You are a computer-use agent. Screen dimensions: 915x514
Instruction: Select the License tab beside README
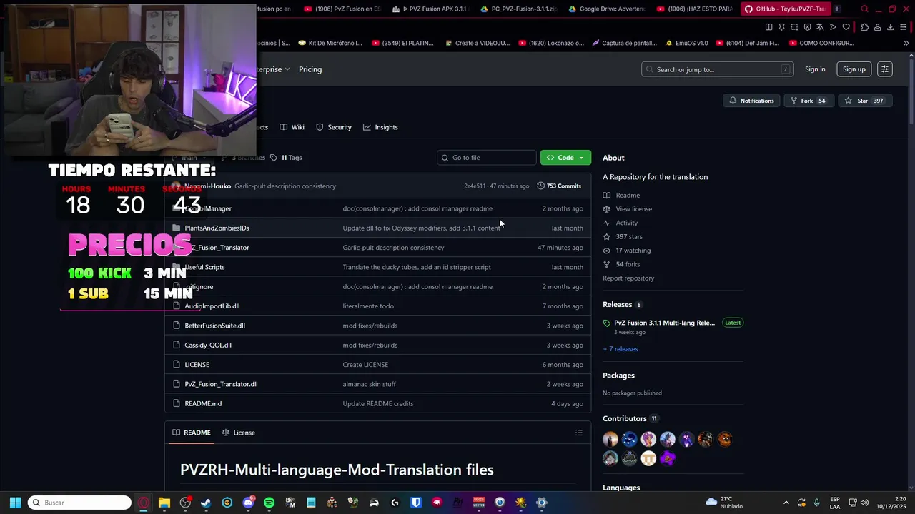click(x=239, y=433)
